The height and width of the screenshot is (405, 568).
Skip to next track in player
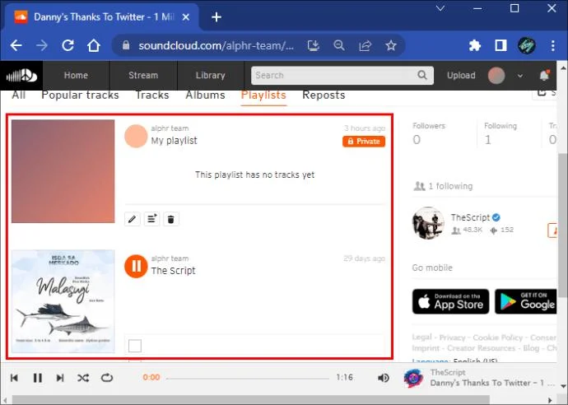pyautogui.click(x=60, y=378)
